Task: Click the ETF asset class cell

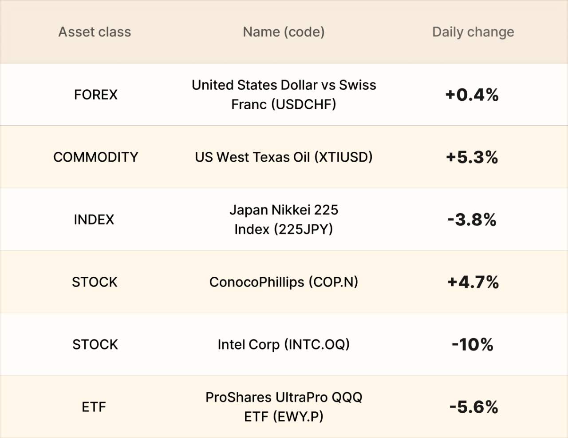Action: pos(94,407)
